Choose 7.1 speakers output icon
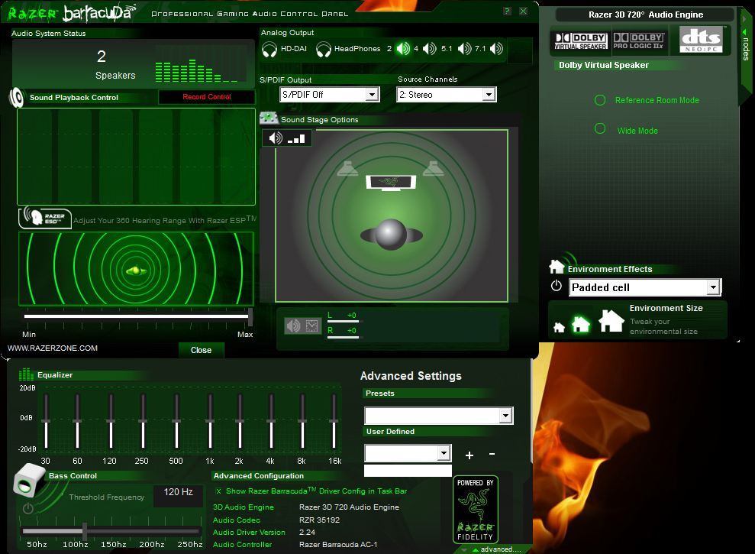755x554 pixels. (x=496, y=49)
